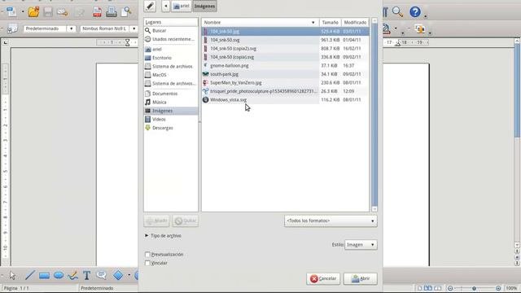Click the Cancelar button
This screenshot has height=293, width=521.
pyautogui.click(x=323, y=278)
